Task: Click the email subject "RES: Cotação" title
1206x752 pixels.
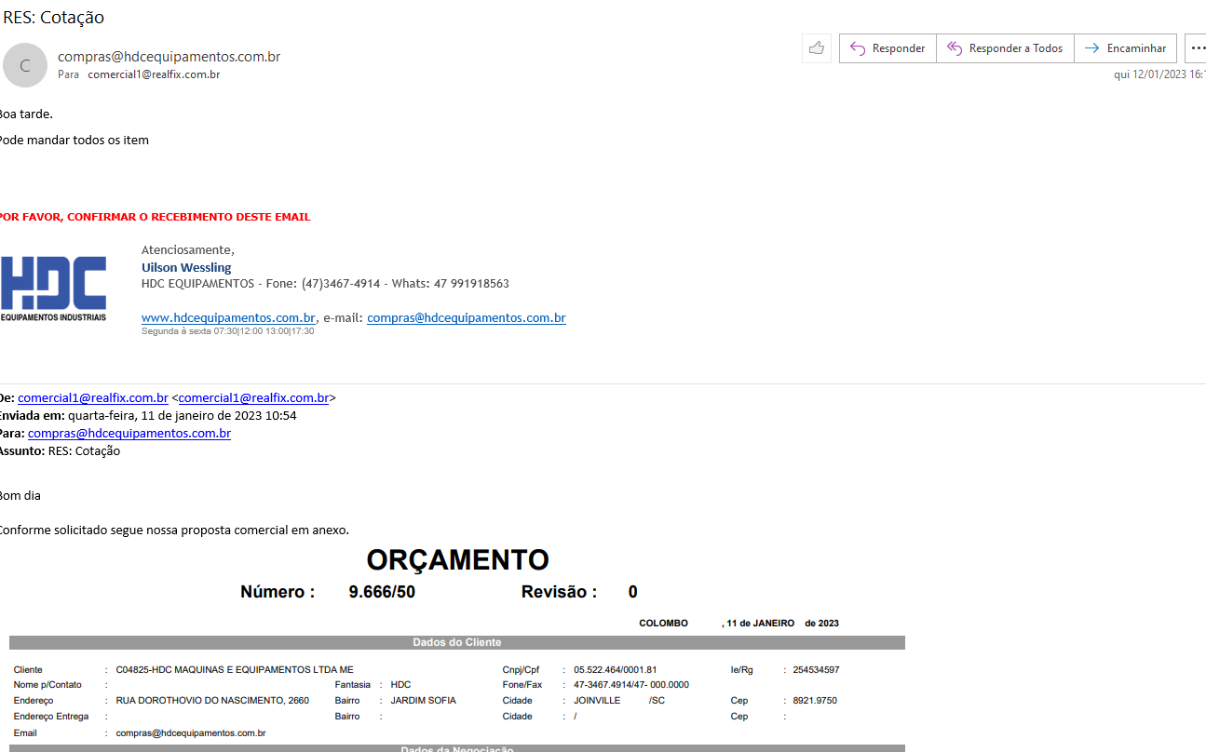Action: [54, 17]
